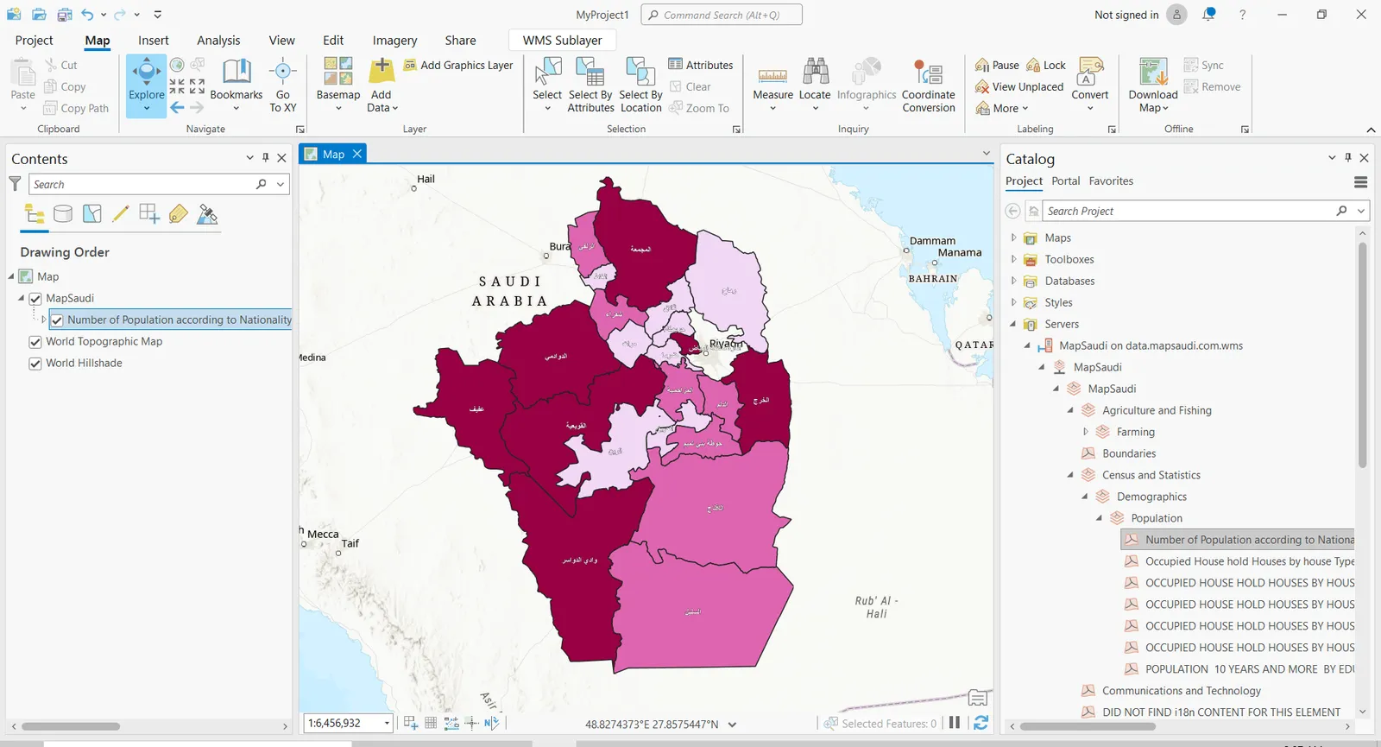
Task: Click the Add Graphics Layer button
Action: click(x=458, y=66)
